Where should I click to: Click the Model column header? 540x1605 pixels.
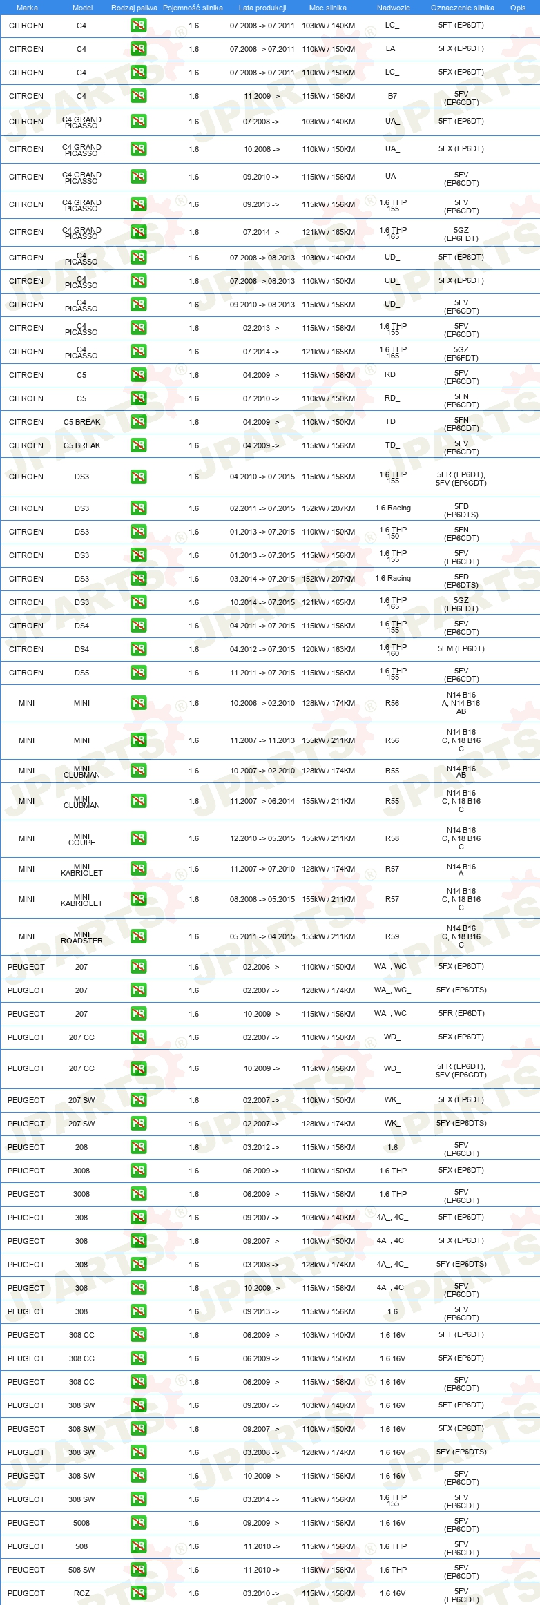pos(83,8)
